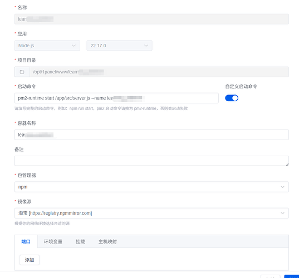Focus the 启动命令 pm2-runtime input field
299x278 pixels.
116,98
